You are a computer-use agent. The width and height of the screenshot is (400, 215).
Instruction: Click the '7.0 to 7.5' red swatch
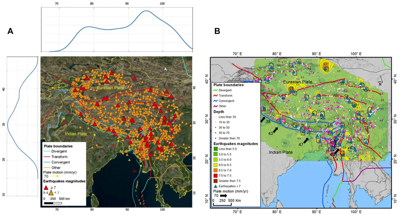[216, 176]
